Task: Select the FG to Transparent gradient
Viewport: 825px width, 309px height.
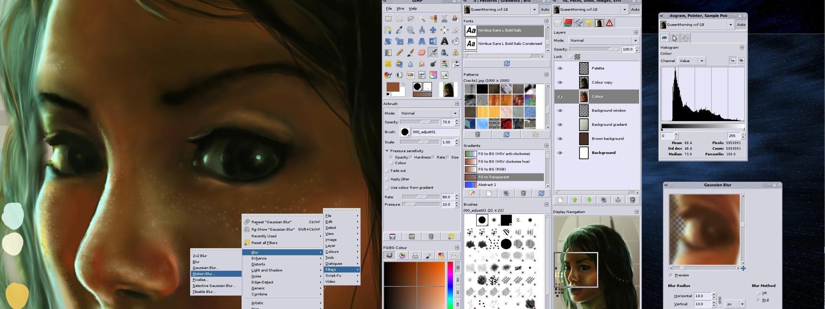Action: click(494, 177)
